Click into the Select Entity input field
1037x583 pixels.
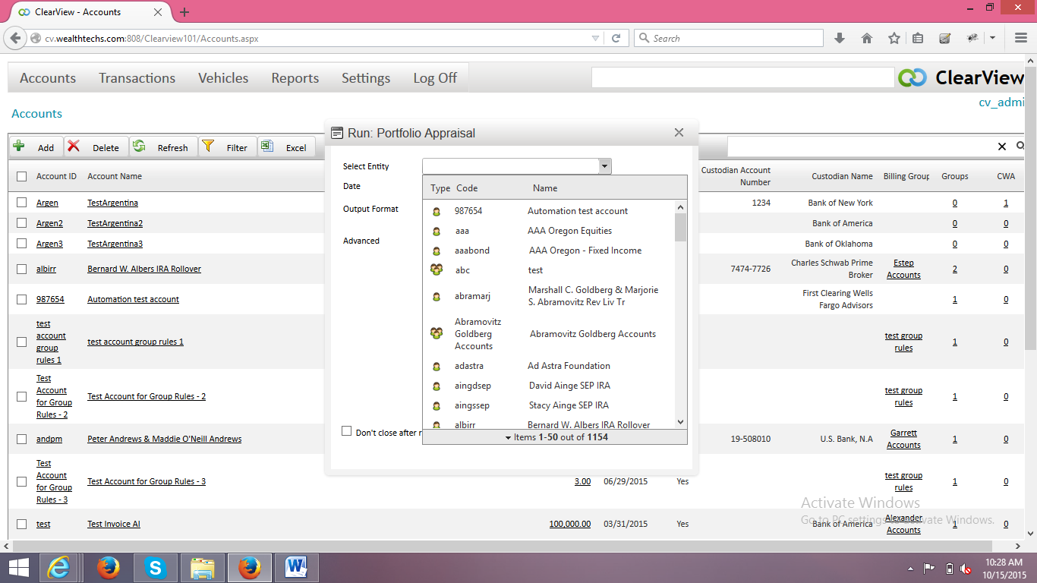(x=510, y=166)
